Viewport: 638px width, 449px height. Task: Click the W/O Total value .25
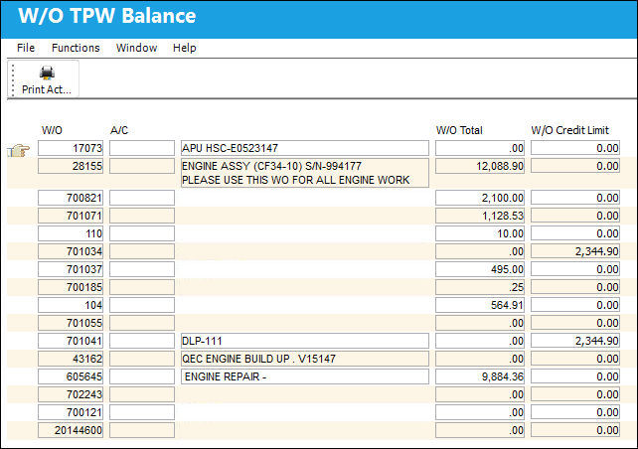tap(480, 287)
